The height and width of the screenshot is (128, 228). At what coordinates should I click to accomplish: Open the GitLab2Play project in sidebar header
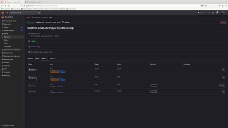click(x=9, y=17)
